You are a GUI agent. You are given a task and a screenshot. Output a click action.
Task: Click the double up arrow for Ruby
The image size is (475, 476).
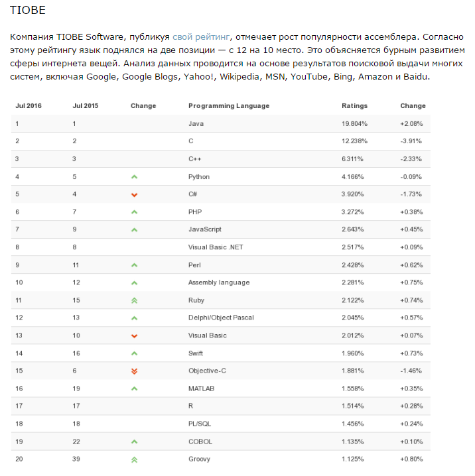pyautogui.click(x=134, y=300)
